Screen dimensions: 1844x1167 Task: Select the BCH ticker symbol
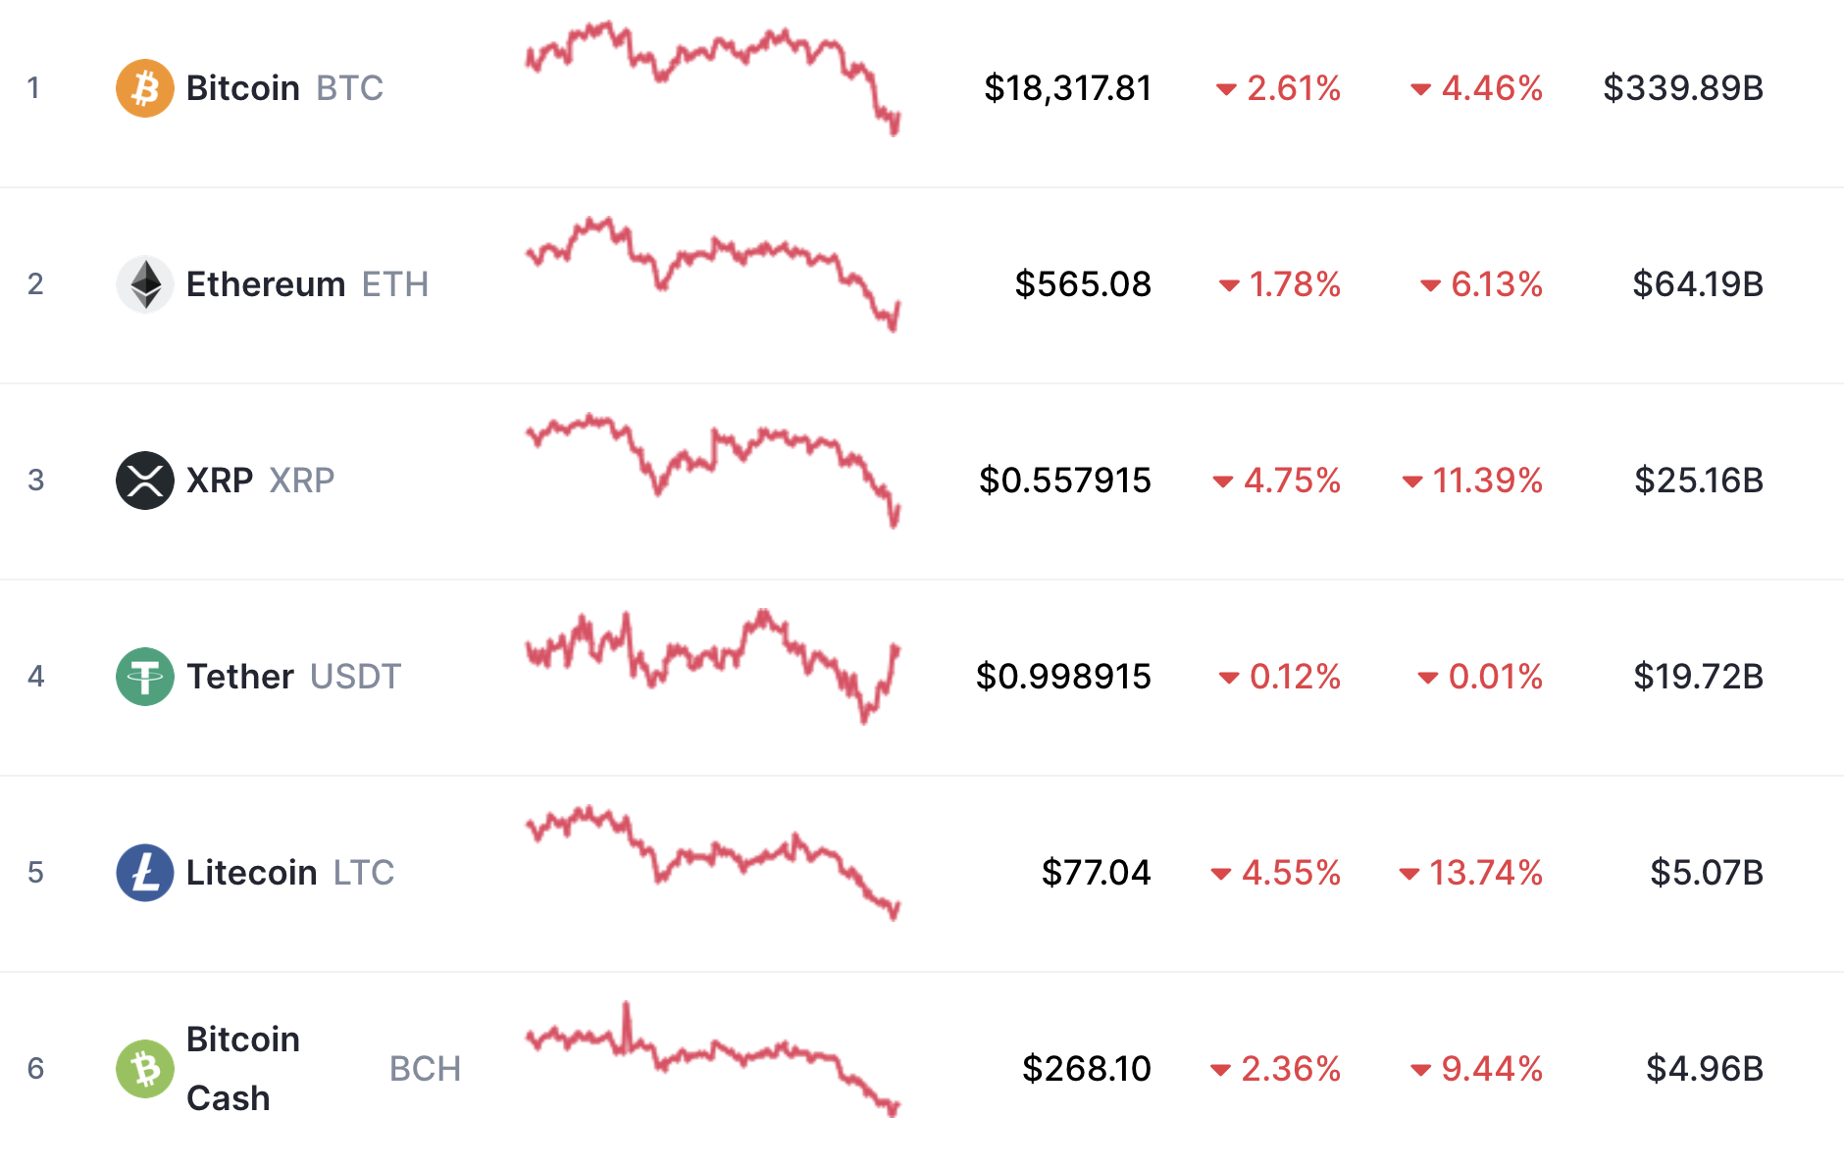coord(425,1069)
